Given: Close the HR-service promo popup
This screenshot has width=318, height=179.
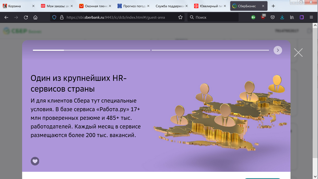Looking at the screenshot, I should (298, 53).
